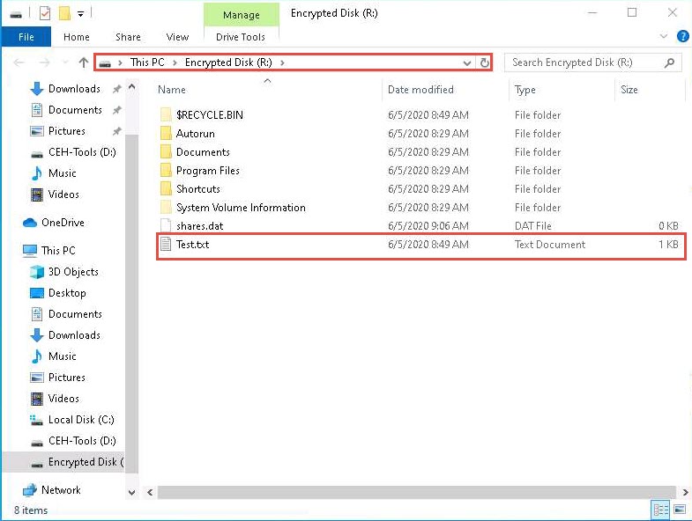Viewport: 692px width, 521px height.
Task: Open the Test.txt file
Action: point(191,245)
